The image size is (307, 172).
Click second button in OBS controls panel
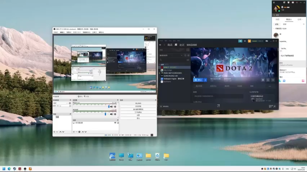pyautogui.click(x=138, y=106)
